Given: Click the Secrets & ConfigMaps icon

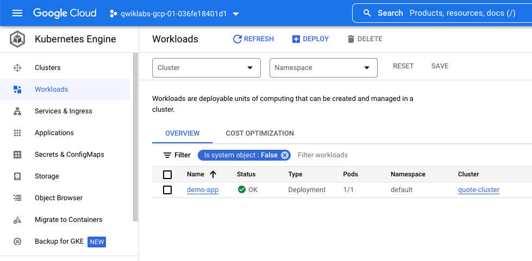Looking at the screenshot, I should click(x=17, y=155).
